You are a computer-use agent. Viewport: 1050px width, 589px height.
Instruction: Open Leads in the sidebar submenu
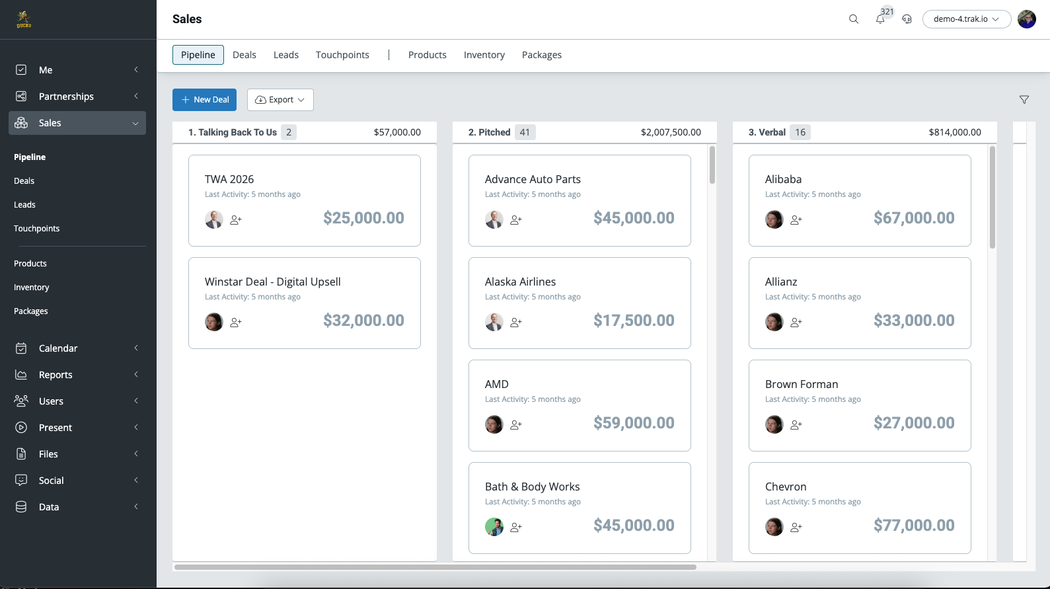[24, 205]
